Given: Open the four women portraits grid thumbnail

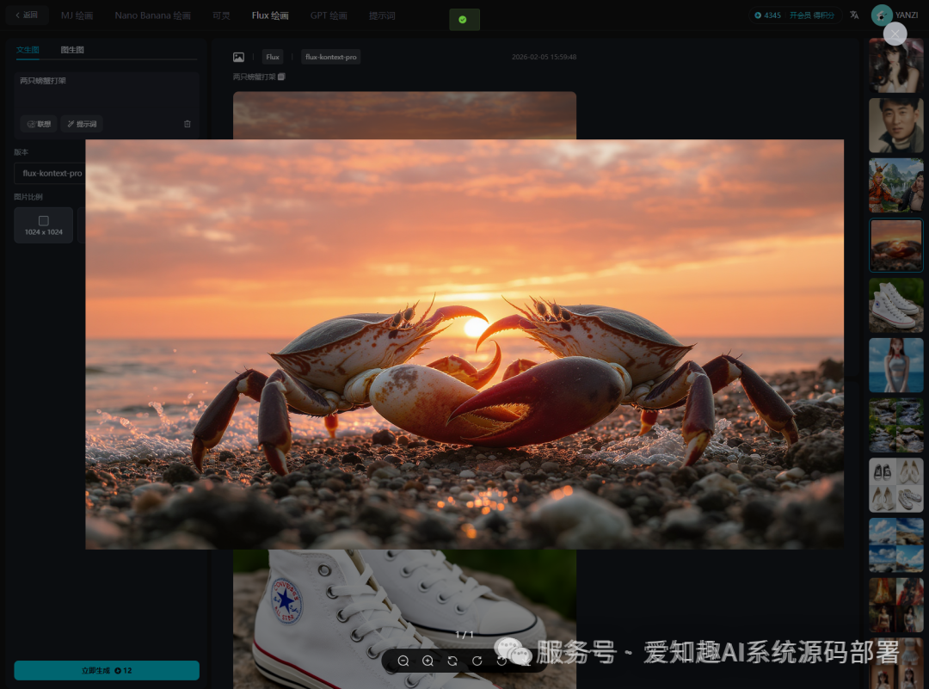Looking at the screenshot, I should (x=895, y=605).
